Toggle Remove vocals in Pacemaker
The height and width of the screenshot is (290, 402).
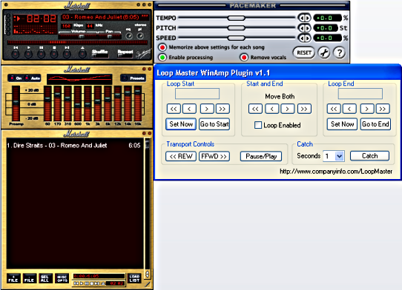[244, 57]
